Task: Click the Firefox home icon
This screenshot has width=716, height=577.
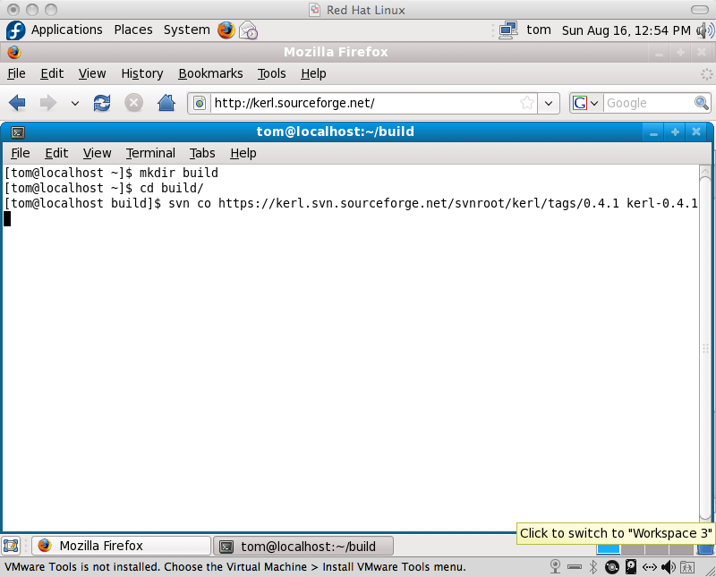Action: pos(166,103)
